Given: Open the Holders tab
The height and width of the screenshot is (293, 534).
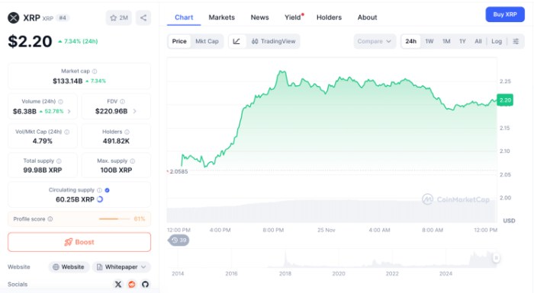Looking at the screenshot, I should point(329,18).
